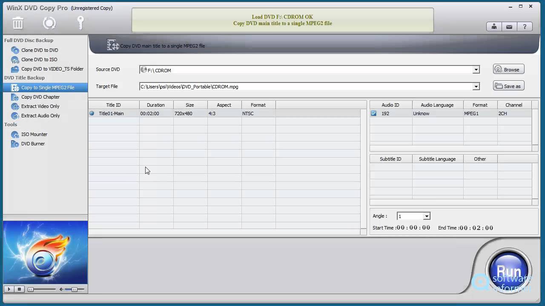This screenshot has width=545, height=306.
Task: Select the Title01-Main radio button
Action: 92,113
